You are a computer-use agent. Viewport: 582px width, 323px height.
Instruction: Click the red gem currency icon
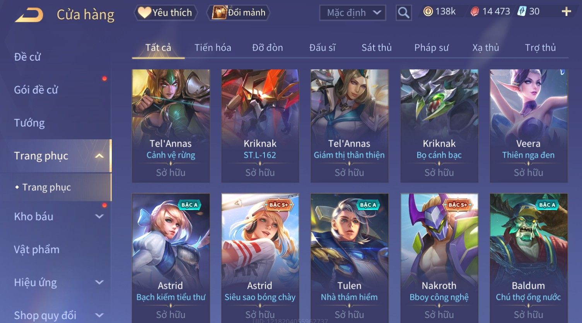click(x=474, y=12)
